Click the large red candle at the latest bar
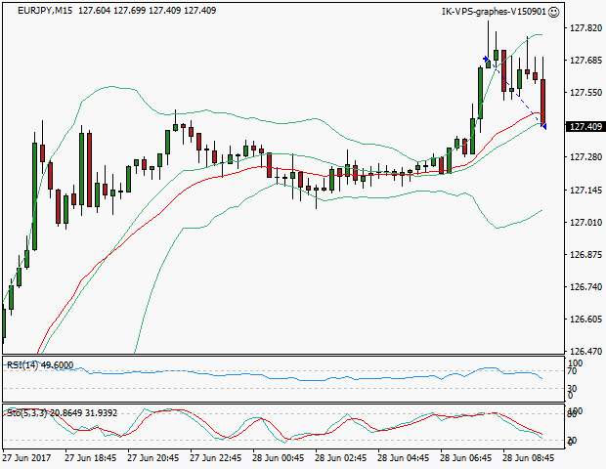The width and height of the screenshot is (606, 469). click(x=541, y=102)
